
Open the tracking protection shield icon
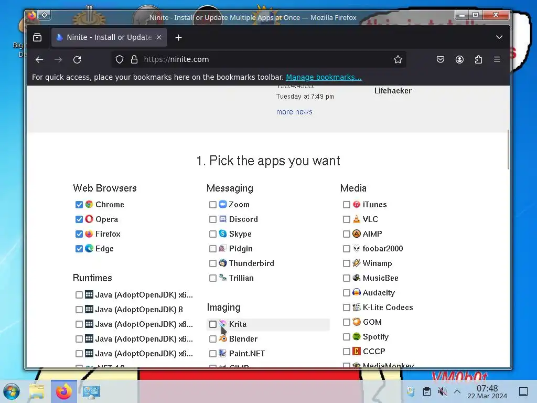[119, 60]
